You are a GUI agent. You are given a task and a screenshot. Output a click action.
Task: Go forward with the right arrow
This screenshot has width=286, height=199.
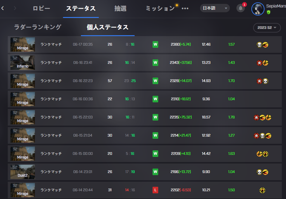15,8
